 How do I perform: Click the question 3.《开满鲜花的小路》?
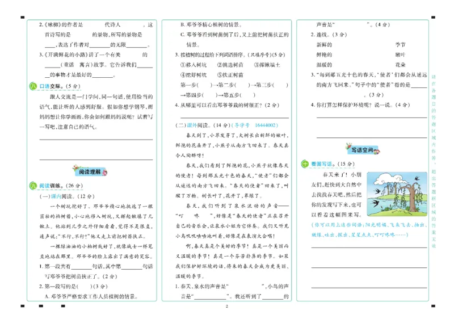pos(96,65)
